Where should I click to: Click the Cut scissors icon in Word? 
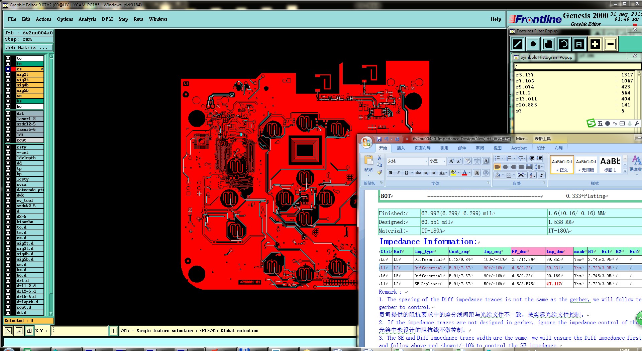[379, 157]
